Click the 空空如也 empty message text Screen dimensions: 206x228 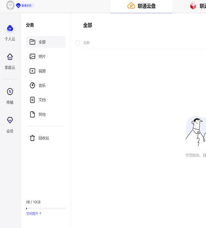point(196,155)
